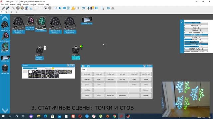Trigger the 'cool white' cue button
213x119 pixels.
[110, 79]
